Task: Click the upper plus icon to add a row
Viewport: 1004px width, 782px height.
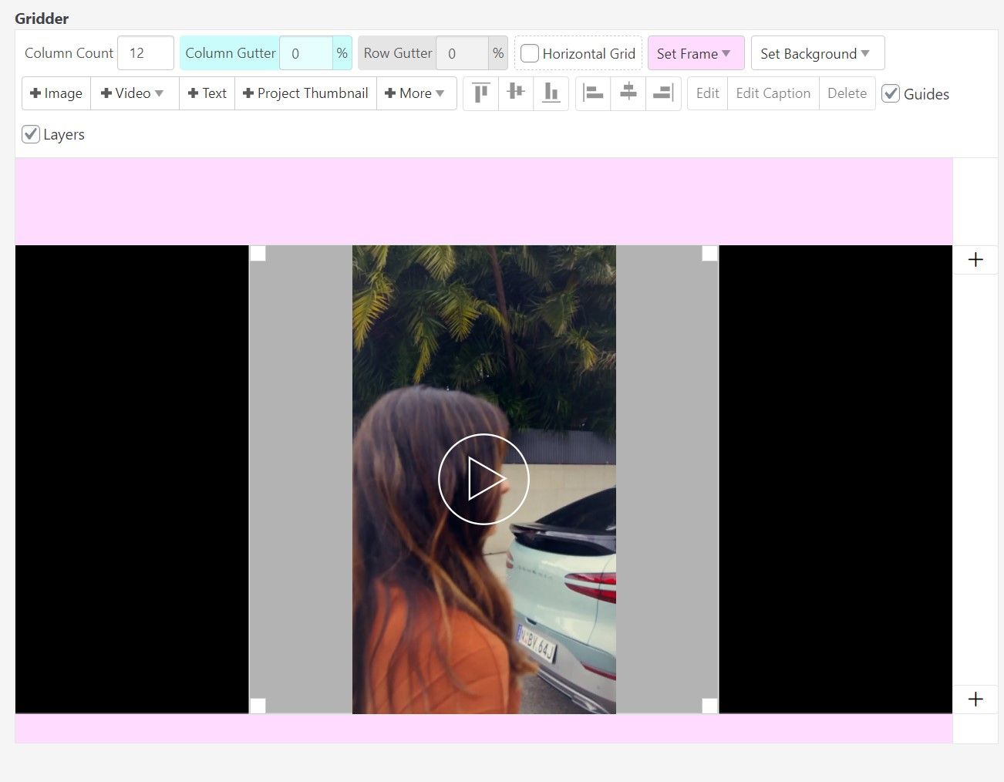Action: pos(975,260)
